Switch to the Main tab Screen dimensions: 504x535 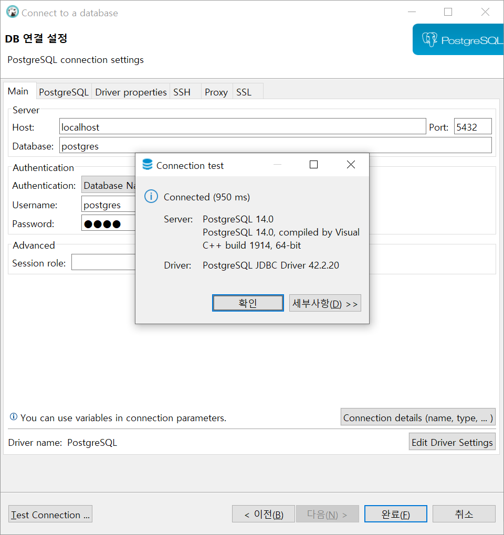(19, 91)
